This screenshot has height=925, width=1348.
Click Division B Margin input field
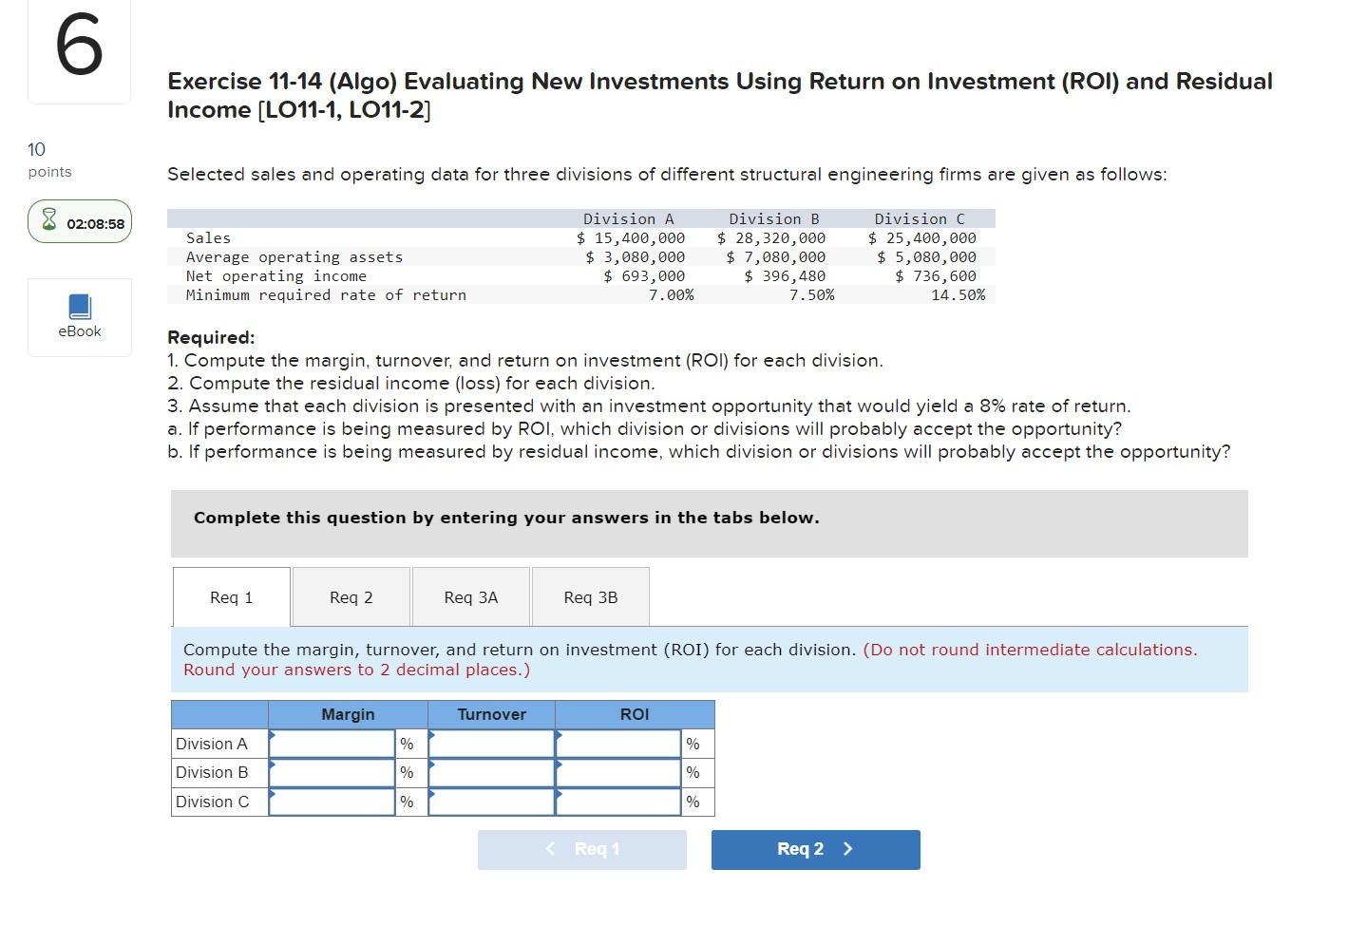click(x=331, y=772)
